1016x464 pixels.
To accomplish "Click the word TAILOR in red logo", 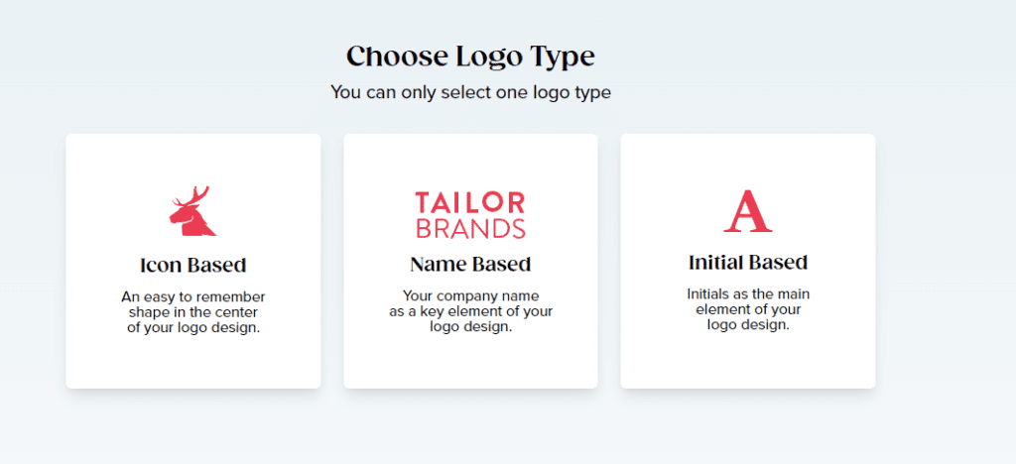I will [x=470, y=203].
